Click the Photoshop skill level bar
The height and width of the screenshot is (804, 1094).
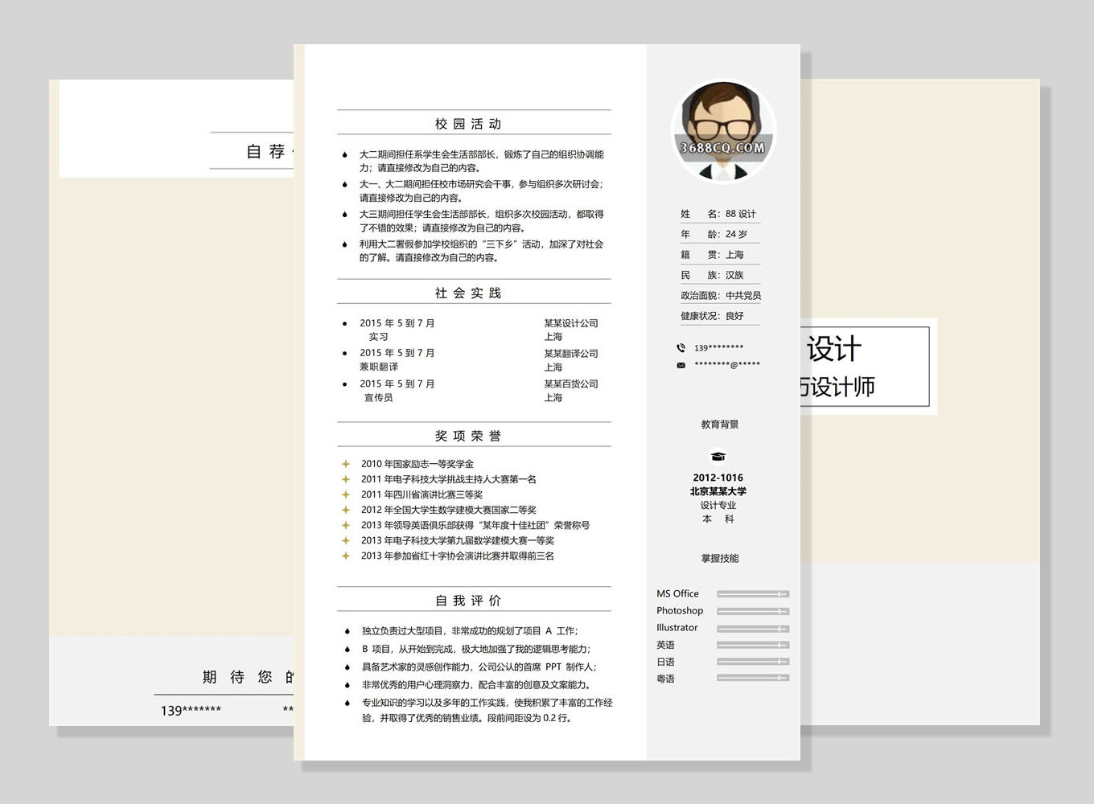click(752, 611)
